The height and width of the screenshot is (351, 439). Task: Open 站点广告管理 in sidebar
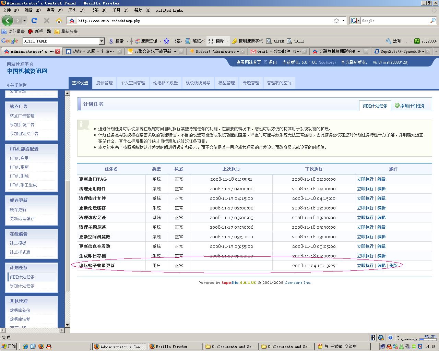coord(22,116)
